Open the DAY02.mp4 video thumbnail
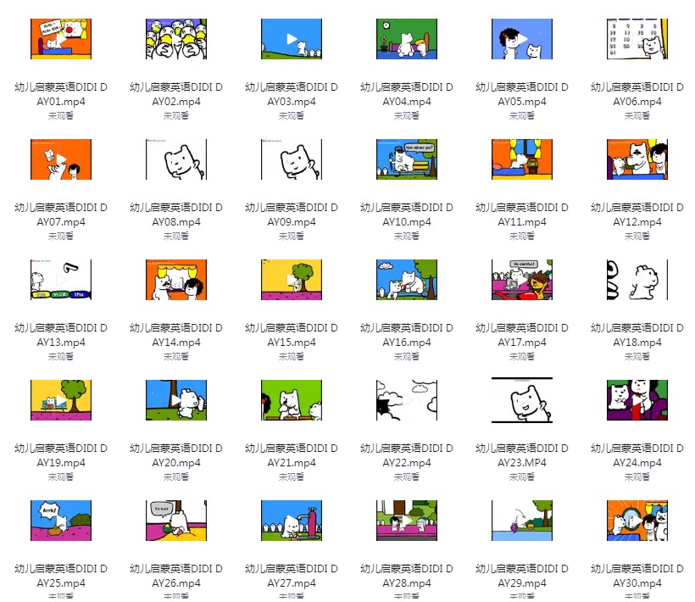The image size is (695, 602). click(176, 39)
